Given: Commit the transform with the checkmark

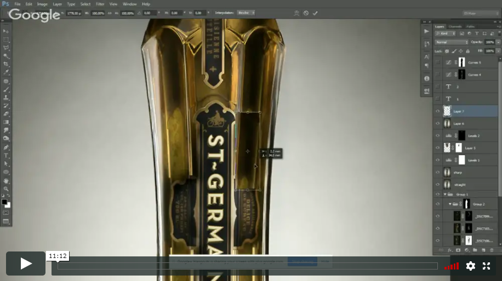Looking at the screenshot, I should pos(315,13).
